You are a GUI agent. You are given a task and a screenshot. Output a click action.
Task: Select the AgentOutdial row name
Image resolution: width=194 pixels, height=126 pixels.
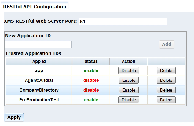click(39, 80)
